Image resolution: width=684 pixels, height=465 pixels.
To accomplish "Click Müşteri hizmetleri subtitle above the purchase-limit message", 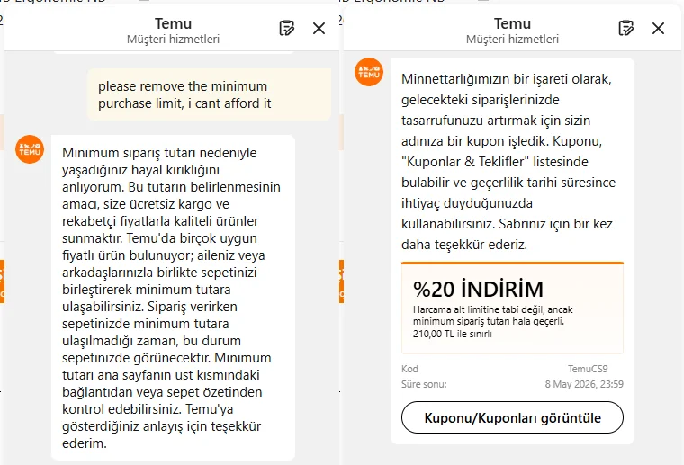I will [x=173, y=40].
